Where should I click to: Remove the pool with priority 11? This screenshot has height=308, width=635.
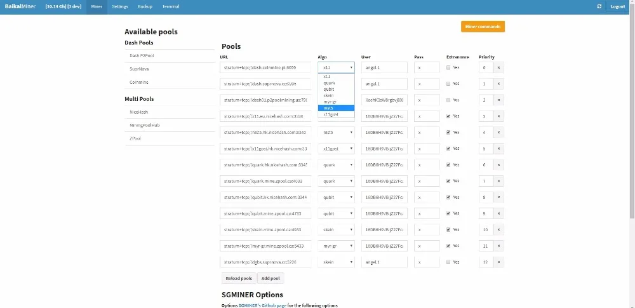(x=498, y=246)
